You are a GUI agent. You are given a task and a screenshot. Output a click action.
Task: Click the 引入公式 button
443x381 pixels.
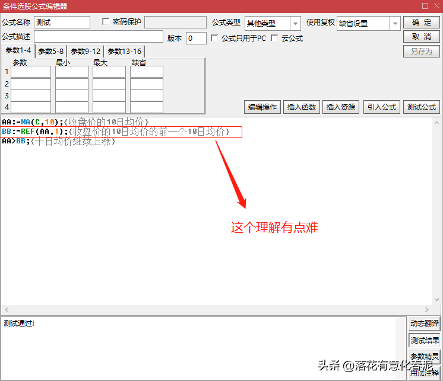click(x=382, y=107)
